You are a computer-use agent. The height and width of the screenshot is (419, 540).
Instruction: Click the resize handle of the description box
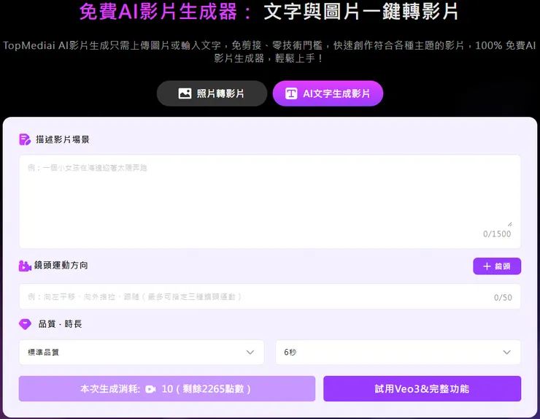coord(509,224)
